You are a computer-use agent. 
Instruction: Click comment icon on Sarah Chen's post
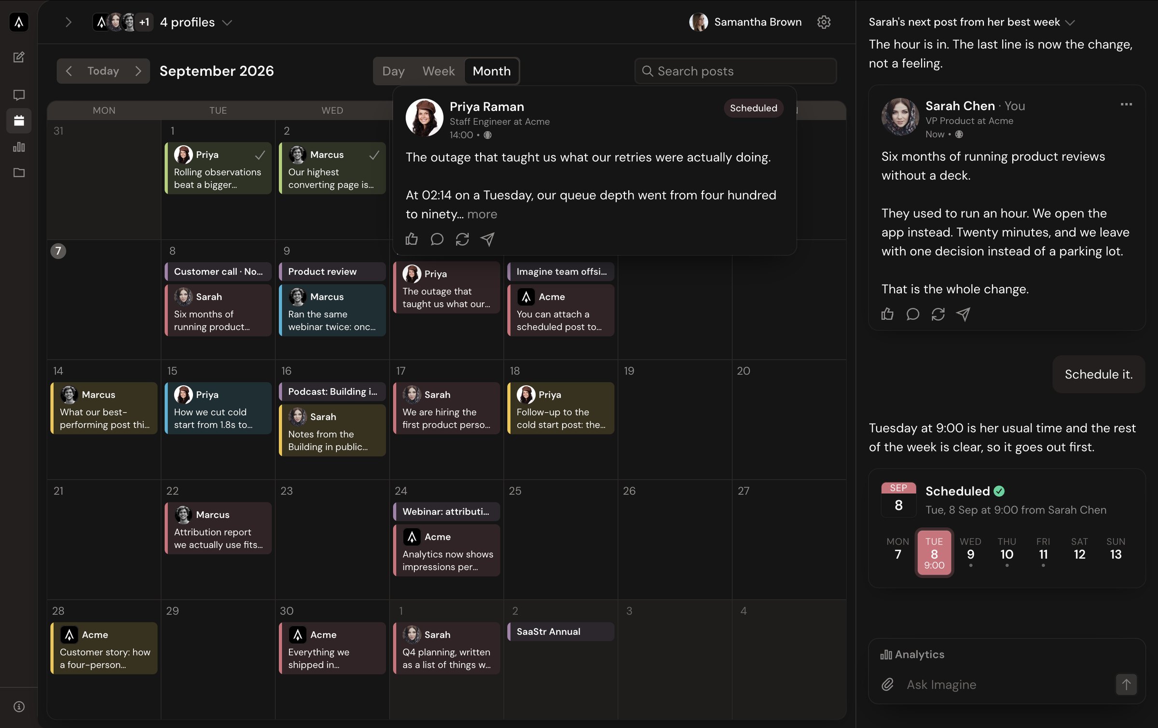913,314
